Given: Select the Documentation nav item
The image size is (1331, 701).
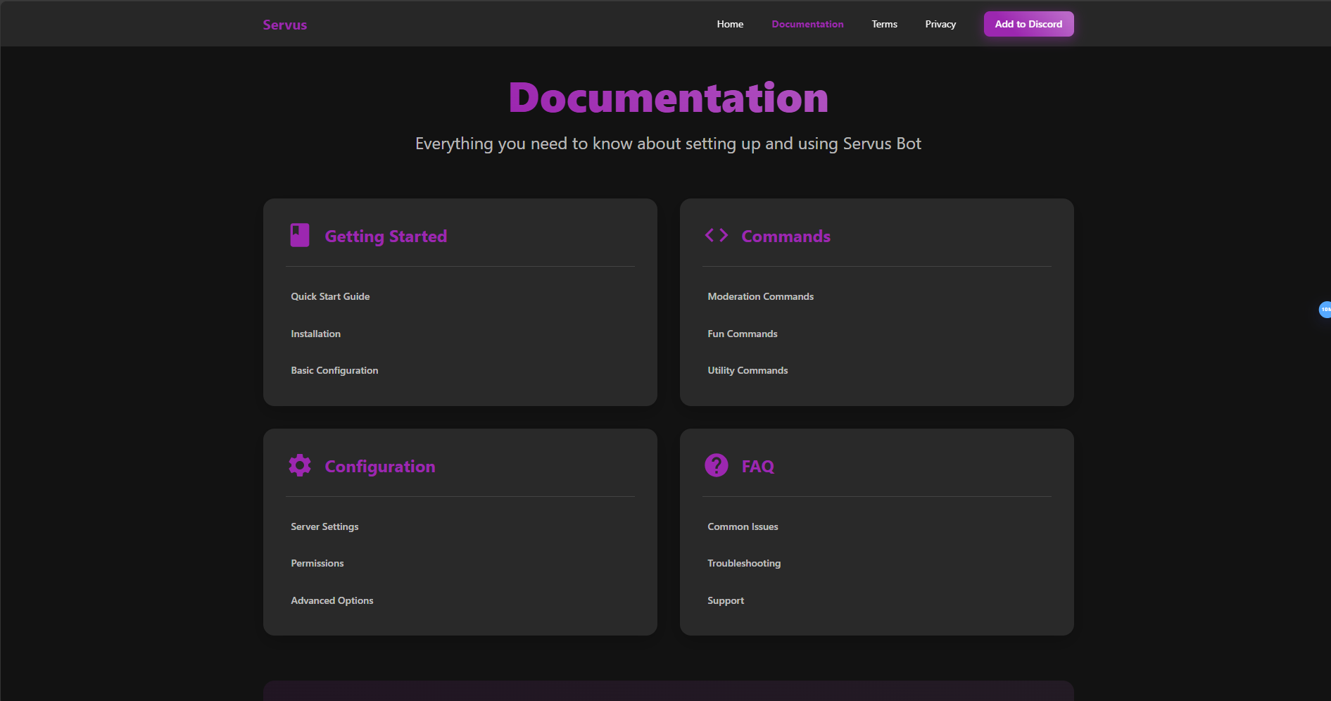Looking at the screenshot, I should (x=807, y=24).
